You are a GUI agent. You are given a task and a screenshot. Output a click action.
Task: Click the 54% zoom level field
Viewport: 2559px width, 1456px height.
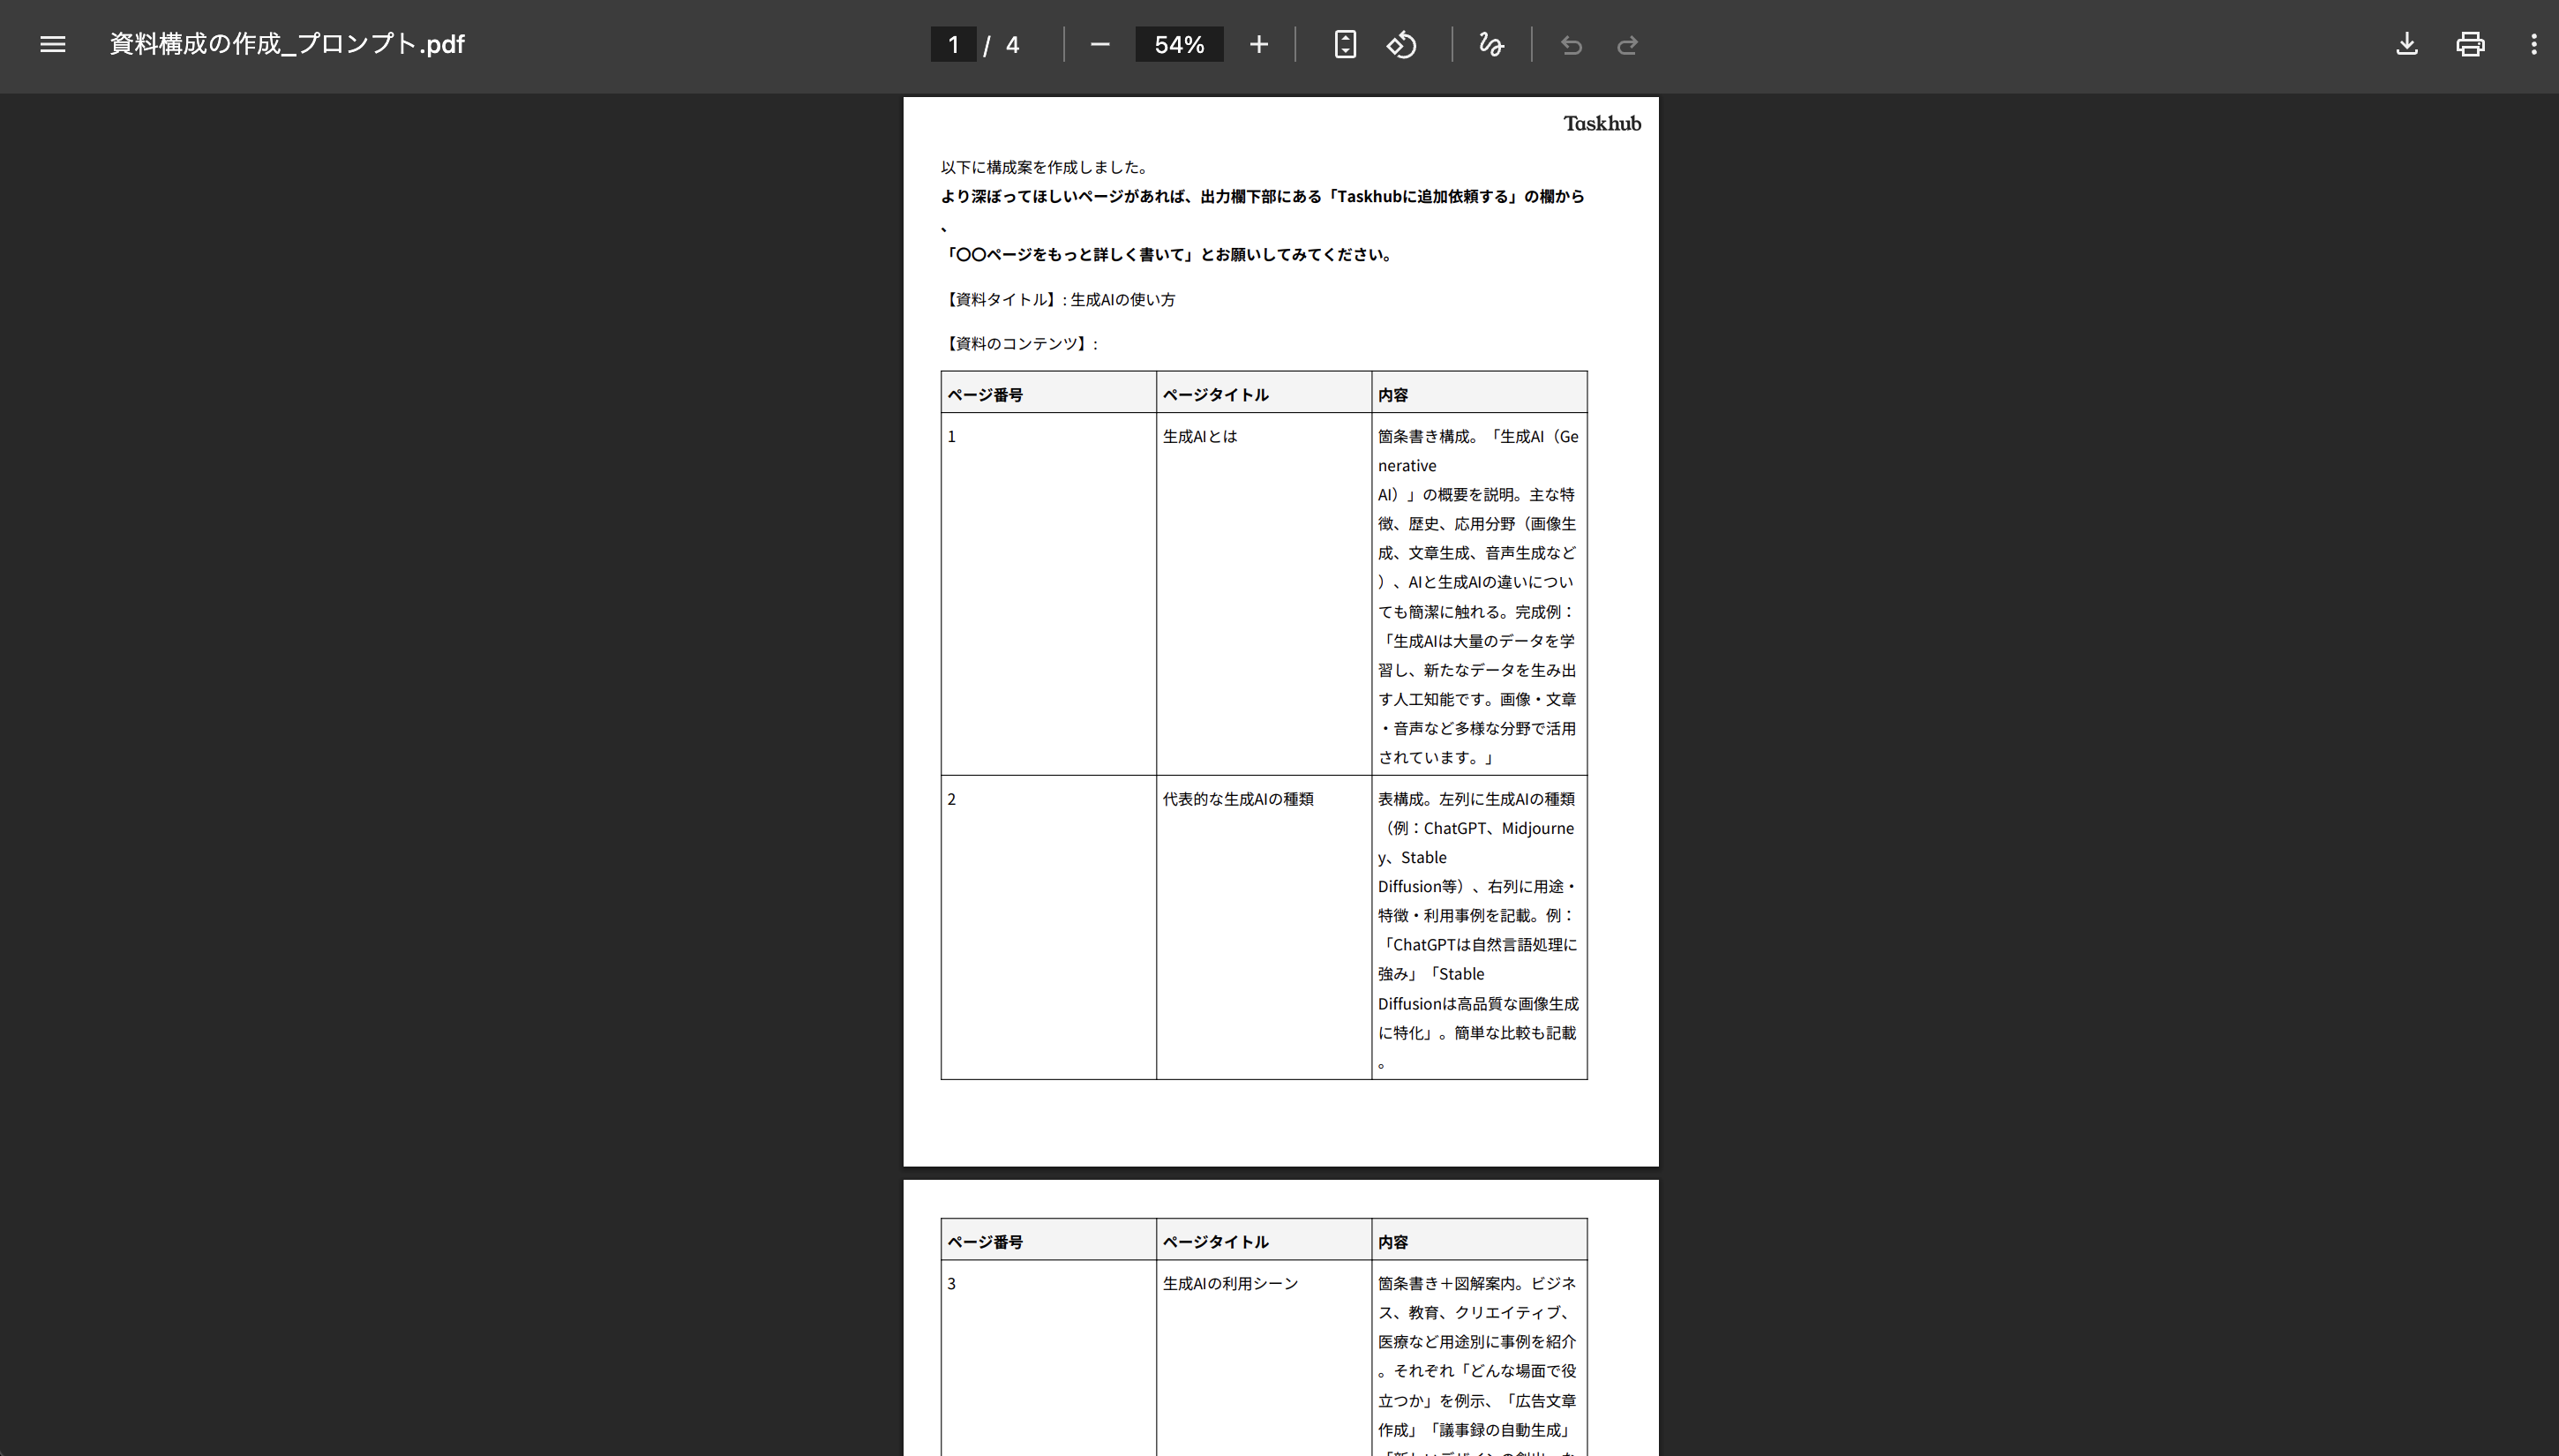pyautogui.click(x=1178, y=44)
